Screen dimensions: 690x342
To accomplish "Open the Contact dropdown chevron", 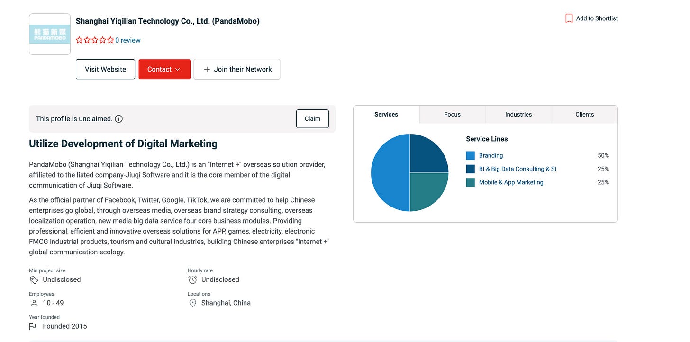I will point(178,70).
